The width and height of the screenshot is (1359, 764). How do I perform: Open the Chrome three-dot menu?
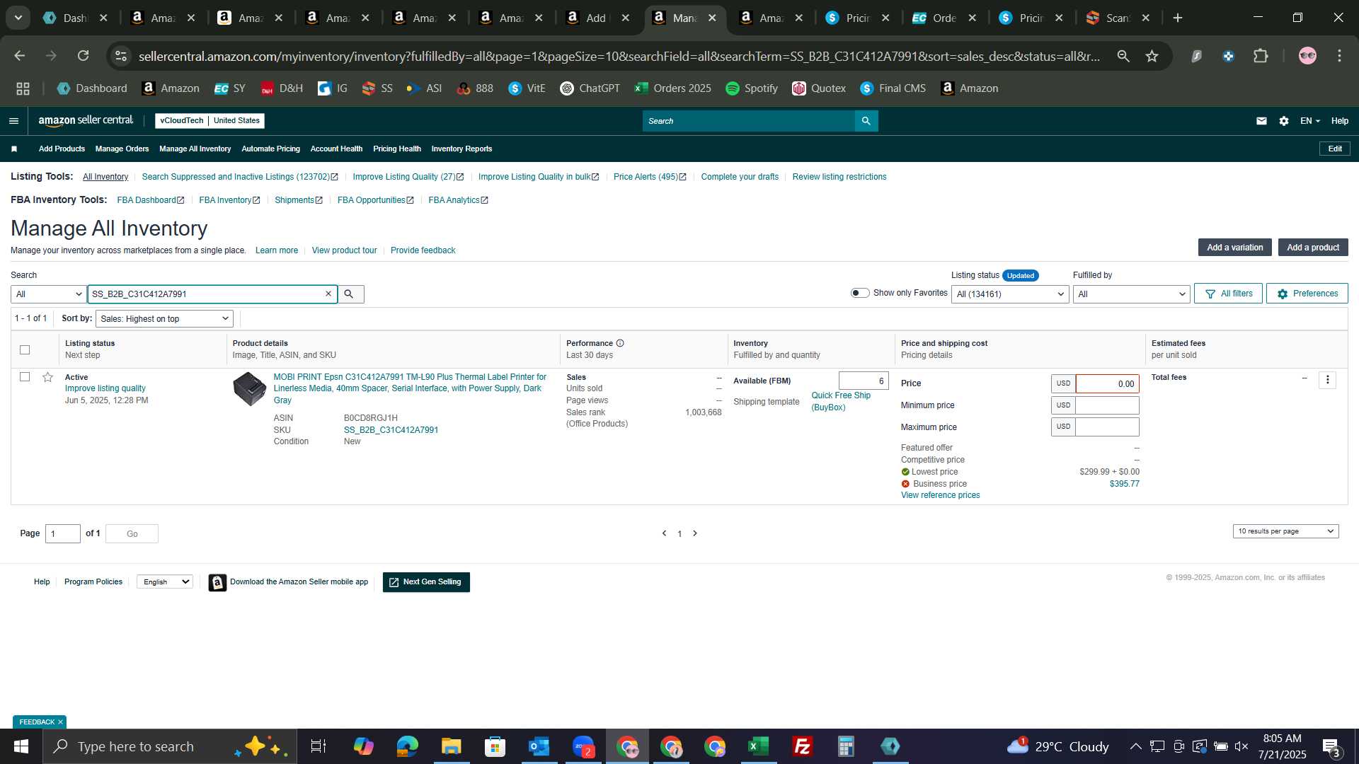(1339, 56)
